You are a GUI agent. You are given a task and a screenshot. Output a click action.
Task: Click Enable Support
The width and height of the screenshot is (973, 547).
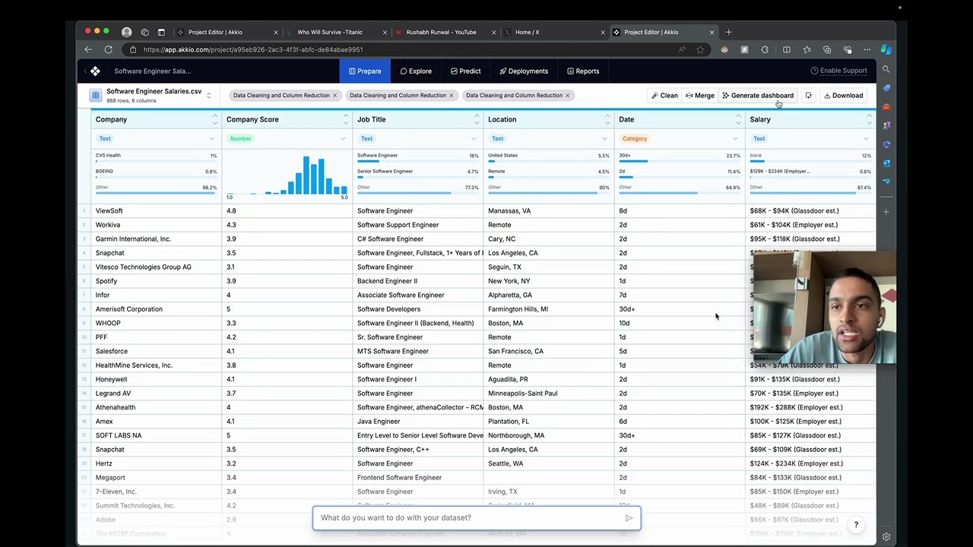coord(839,70)
